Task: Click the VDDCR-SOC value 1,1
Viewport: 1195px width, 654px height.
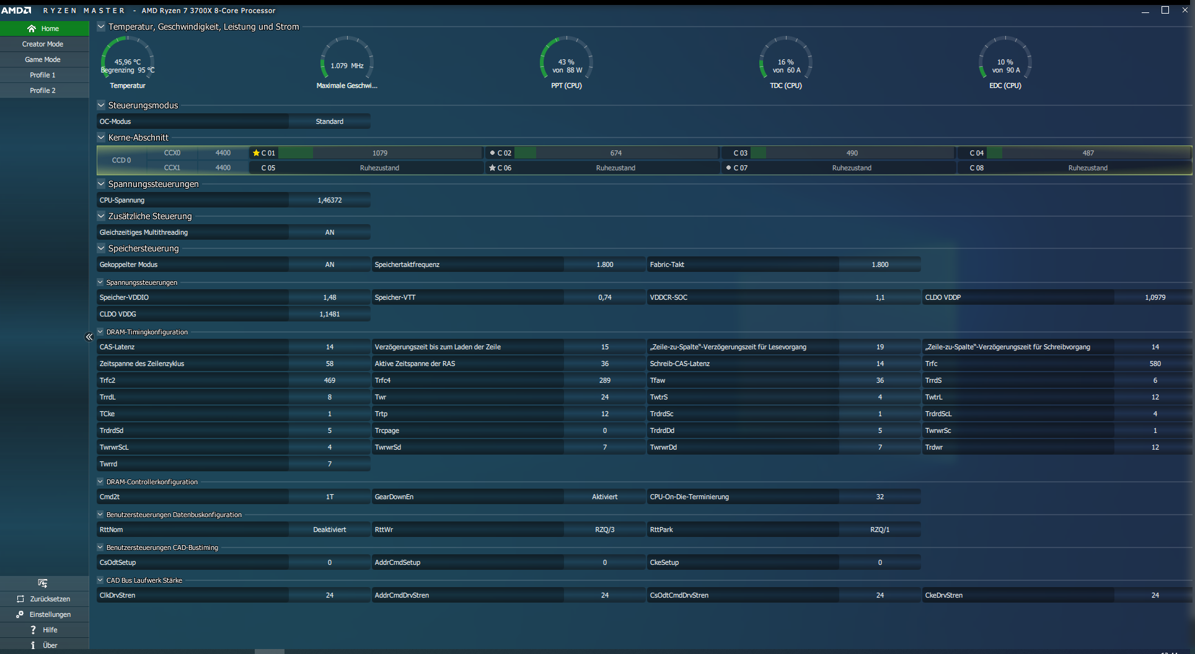Action: click(880, 297)
